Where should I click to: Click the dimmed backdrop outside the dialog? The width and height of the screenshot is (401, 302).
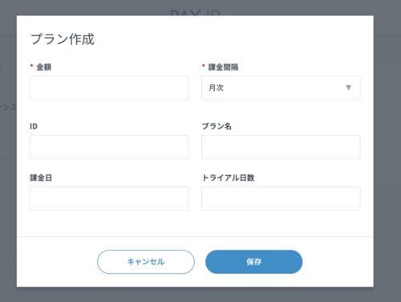coord(387,161)
